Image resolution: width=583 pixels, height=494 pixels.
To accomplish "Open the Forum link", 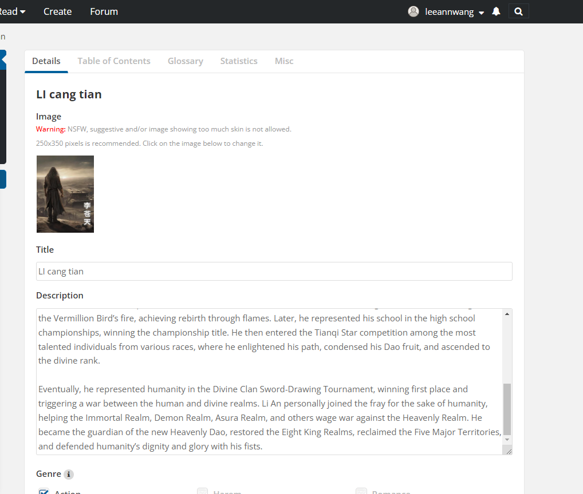I will [x=104, y=11].
